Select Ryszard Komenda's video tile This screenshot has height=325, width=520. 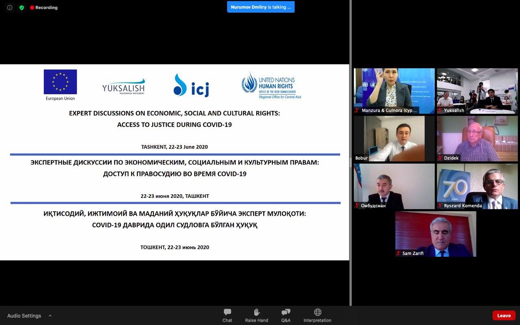[477, 186]
